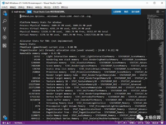This screenshot has height=125, width=166.
Task: Click the Platform Memory Stats for Windows line
Action: (41, 22)
